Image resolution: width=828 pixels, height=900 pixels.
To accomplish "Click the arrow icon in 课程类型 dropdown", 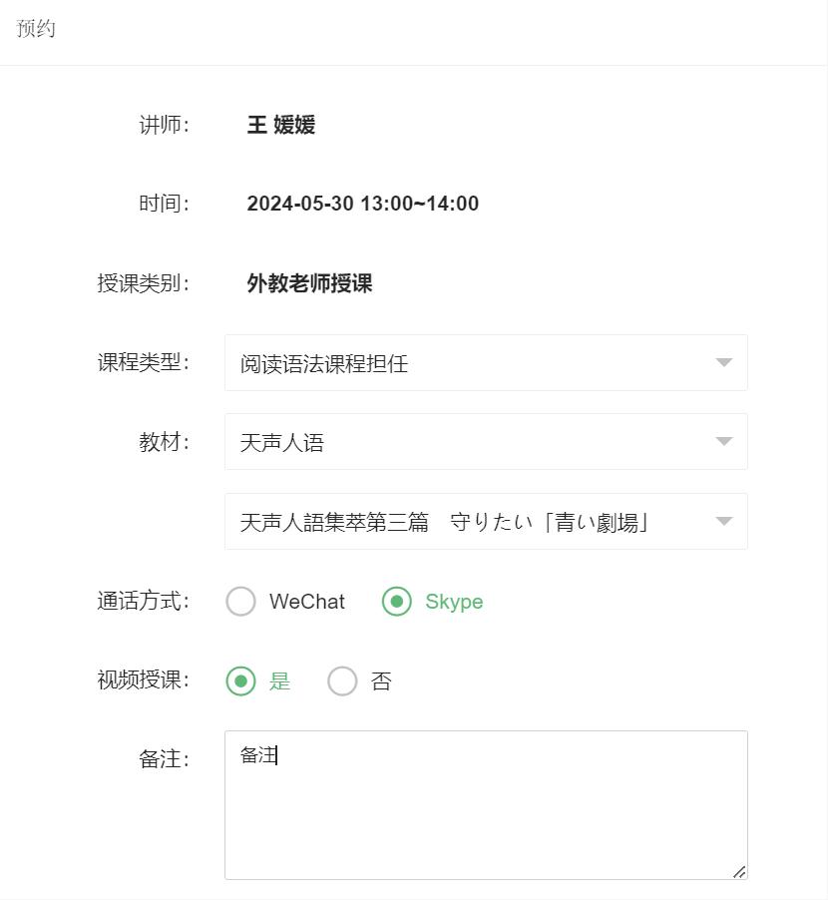I will tap(724, 363).
